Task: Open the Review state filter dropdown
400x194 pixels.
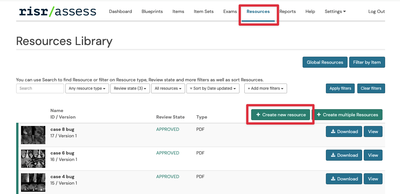Action: pyautogui.click(x=130, y=88)
